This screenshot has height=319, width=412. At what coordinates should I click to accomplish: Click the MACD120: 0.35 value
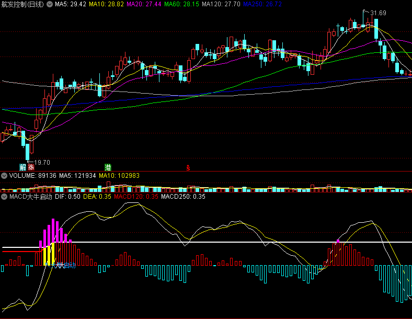pyautogui.click(x=136, y=197)
